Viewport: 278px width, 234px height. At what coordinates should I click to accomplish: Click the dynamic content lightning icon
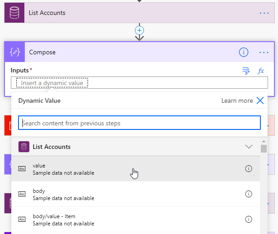pos(246,71)
